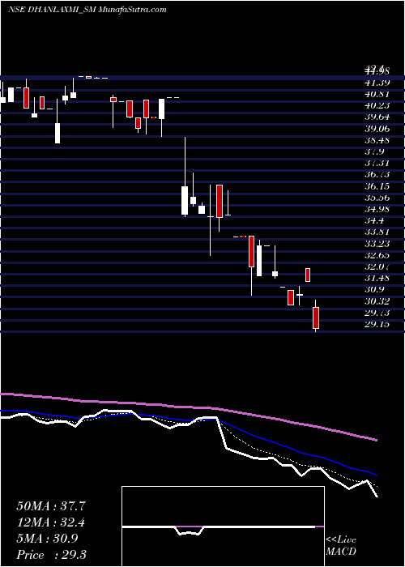Viewport: 405px width, 567px height.
Task: Click inside the MACD indicator box
Action: (223, 526)
